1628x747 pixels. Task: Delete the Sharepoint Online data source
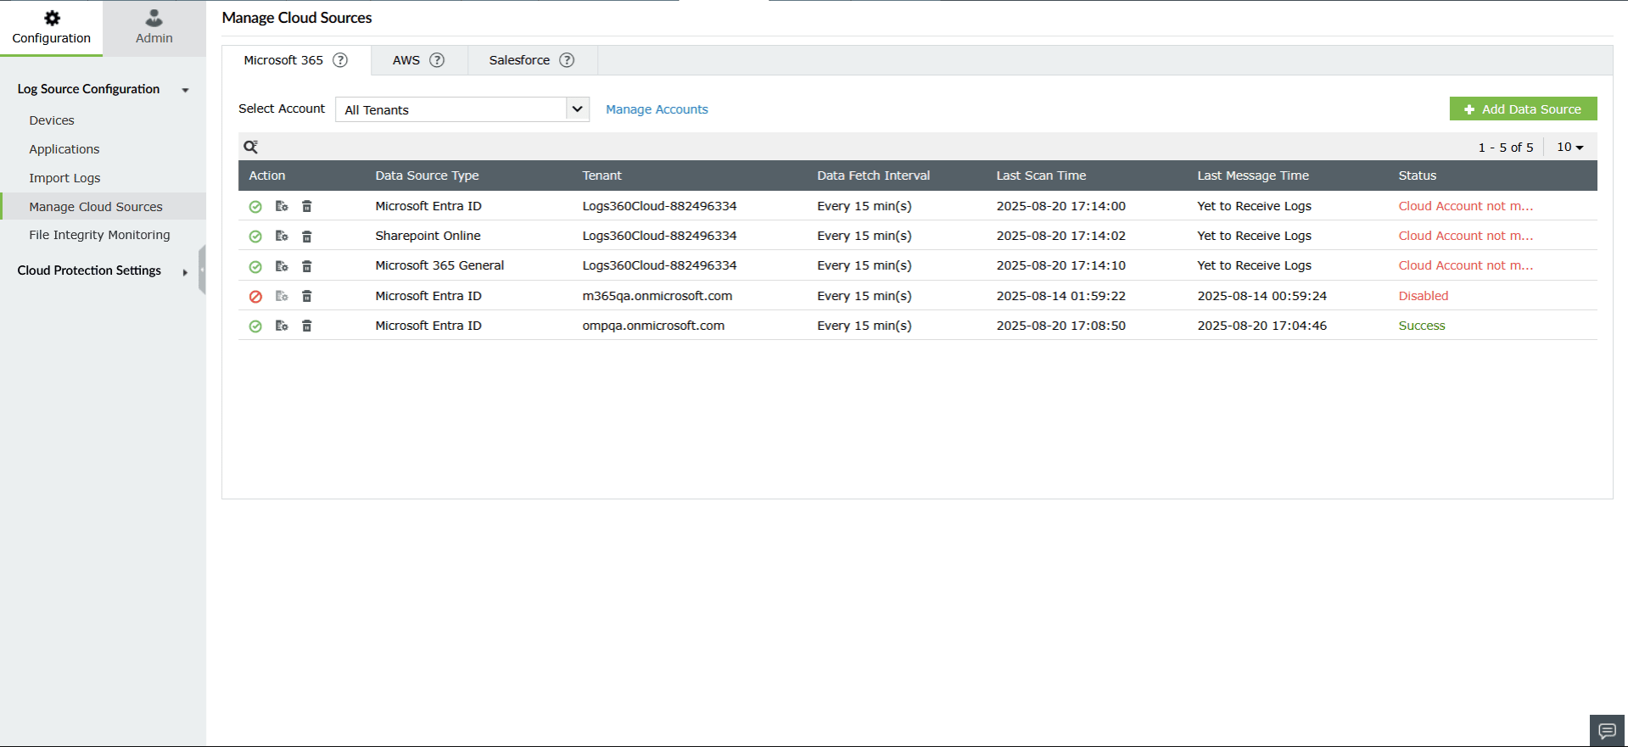[x=307, y=237]
